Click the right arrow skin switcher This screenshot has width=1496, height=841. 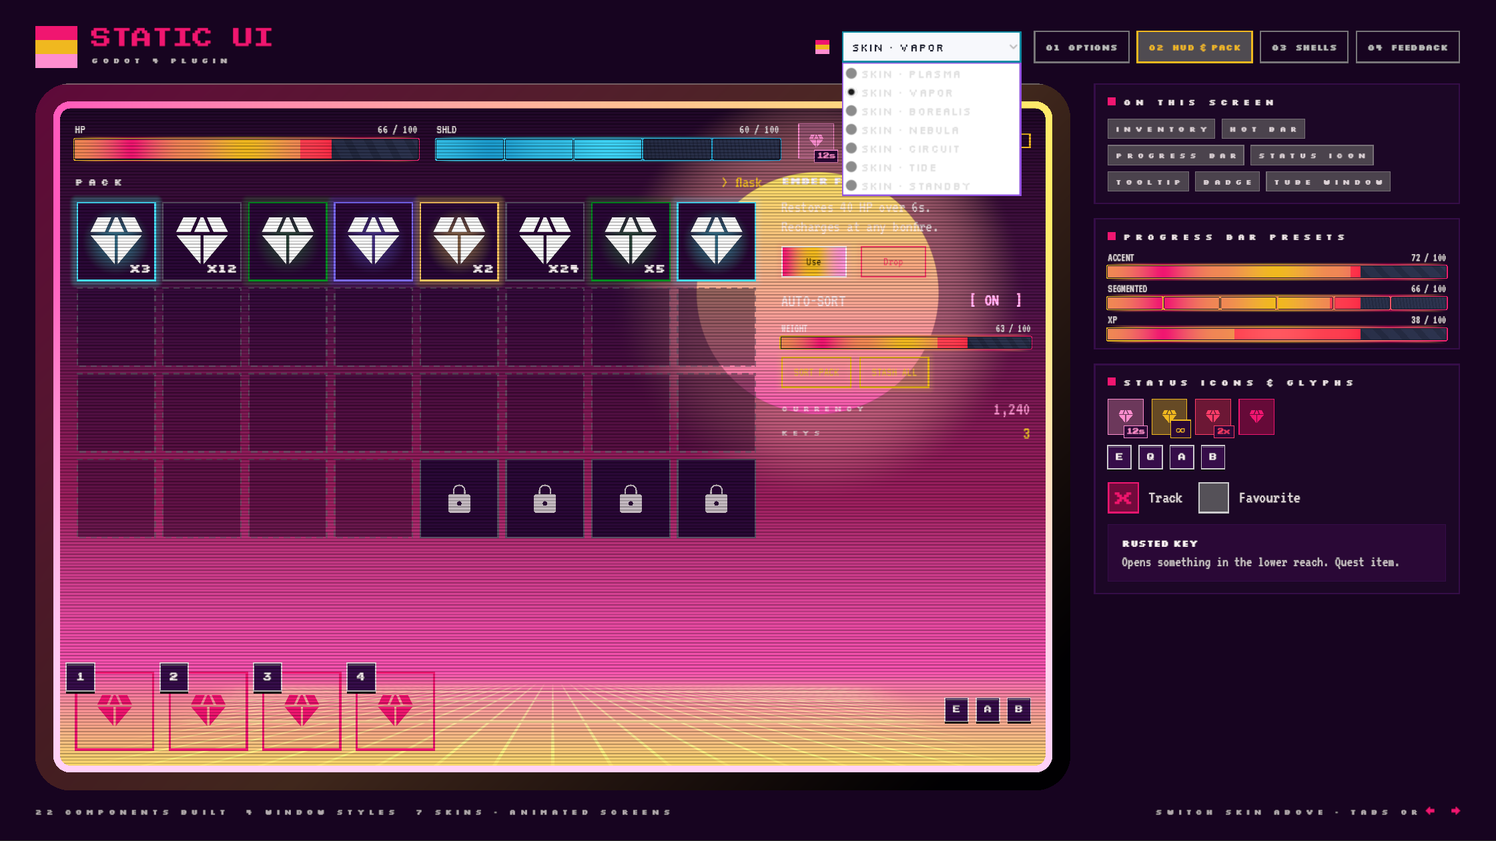1455,811
